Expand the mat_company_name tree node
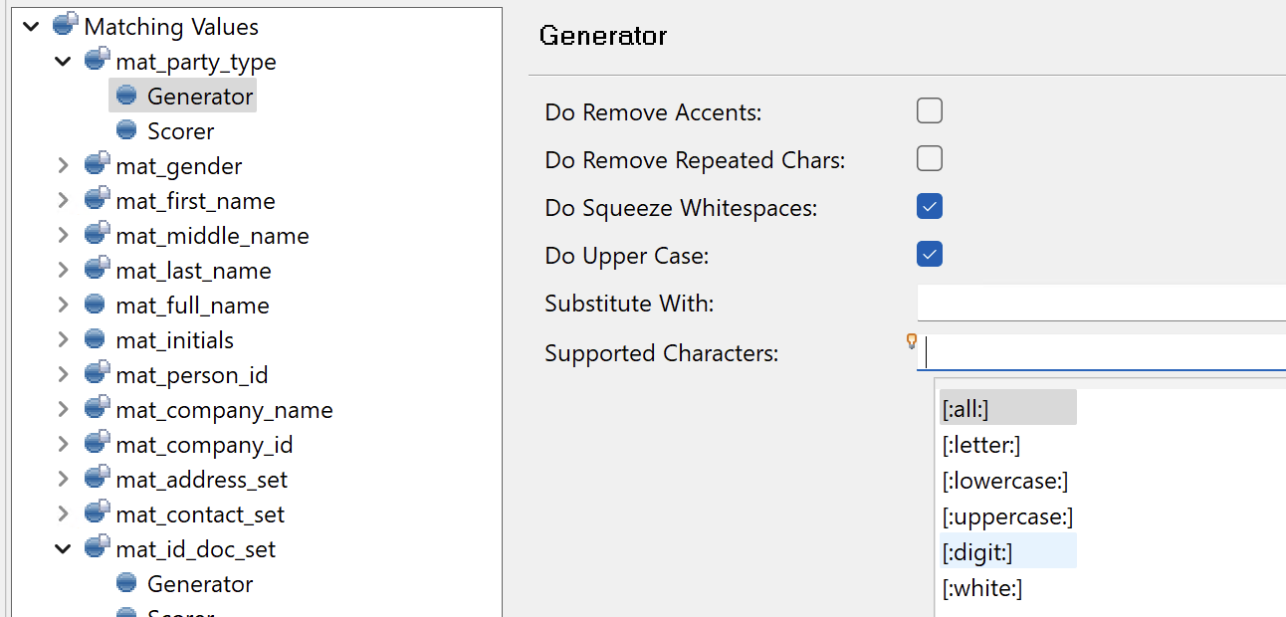Image resolution: width=1286 pixels, height=617 pixels. point(62,409)
